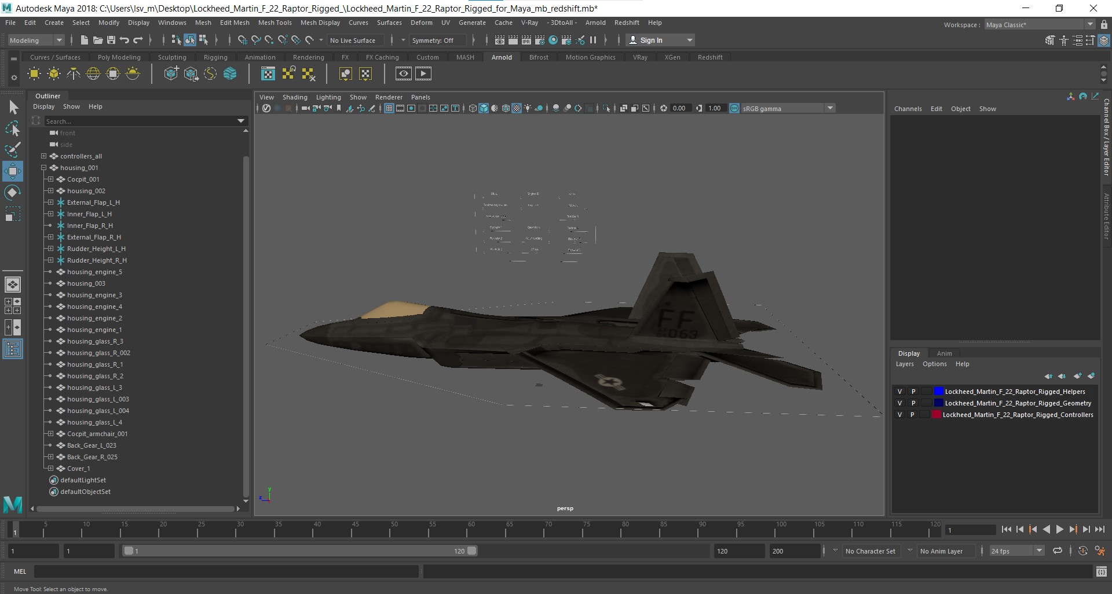Click No Live Surface field
Viewport: 1112px width, 594px height.
pos(355,40)
